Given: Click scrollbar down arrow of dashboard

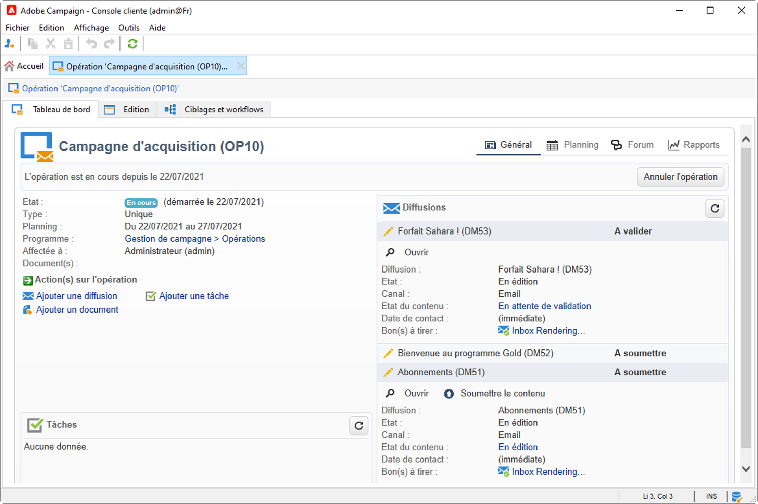Looking at the screenshot, I should pyautogui.click(x=746, y=468).
